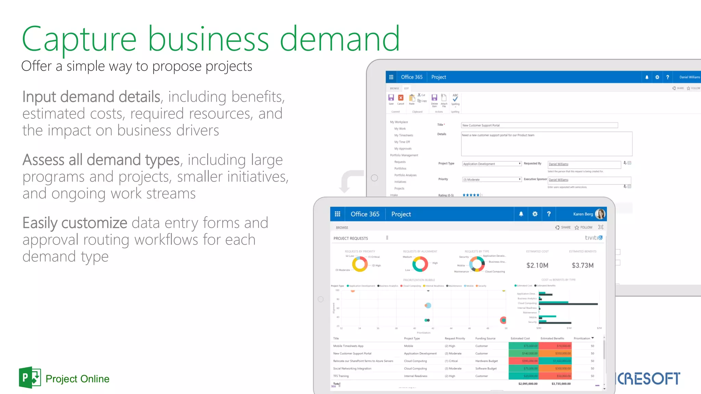Click Estimated Cost column header
This screenshot has height=394, width=701.
click(x=520, y=339)
